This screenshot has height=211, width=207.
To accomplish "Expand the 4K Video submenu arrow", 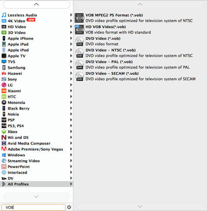I will click(x=71, y=21).
